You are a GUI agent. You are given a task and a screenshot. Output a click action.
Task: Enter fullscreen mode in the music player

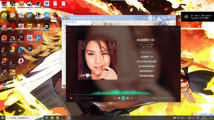click(167, 29)
